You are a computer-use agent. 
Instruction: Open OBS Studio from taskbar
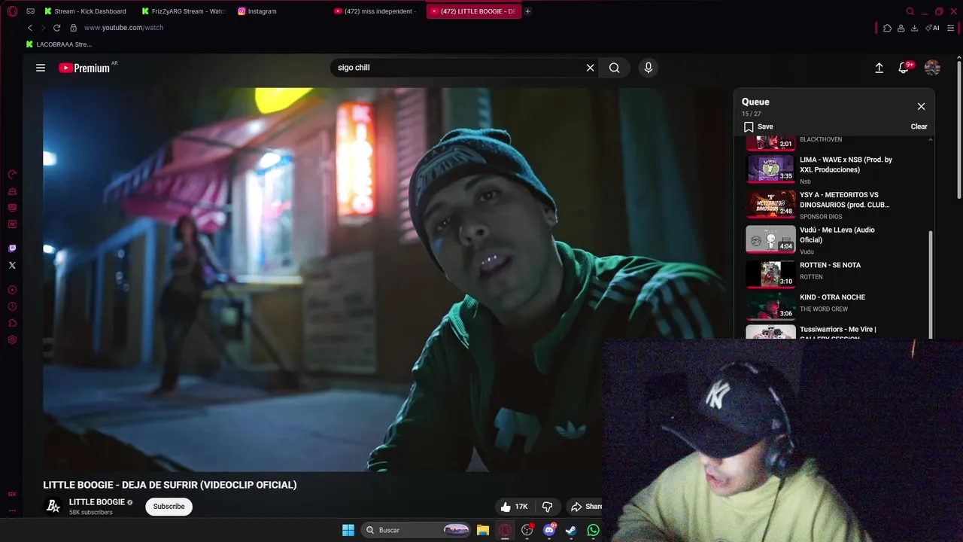click(527, 530)
